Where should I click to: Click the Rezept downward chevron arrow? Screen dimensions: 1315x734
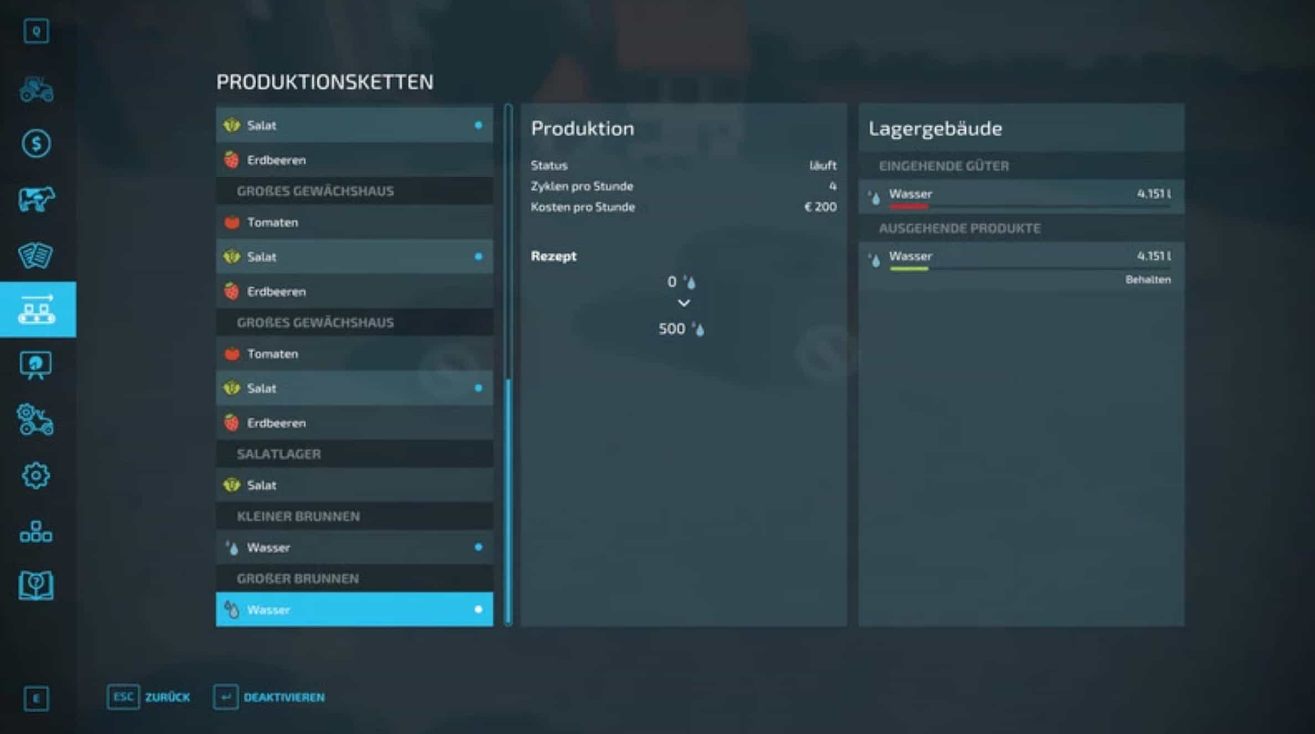point(684,303)
